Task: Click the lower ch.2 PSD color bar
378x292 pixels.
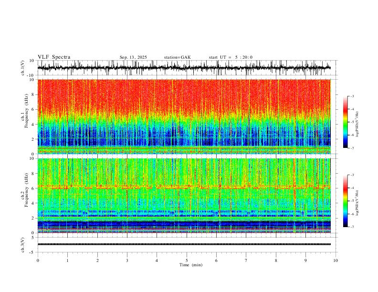Action: (345, 201)
